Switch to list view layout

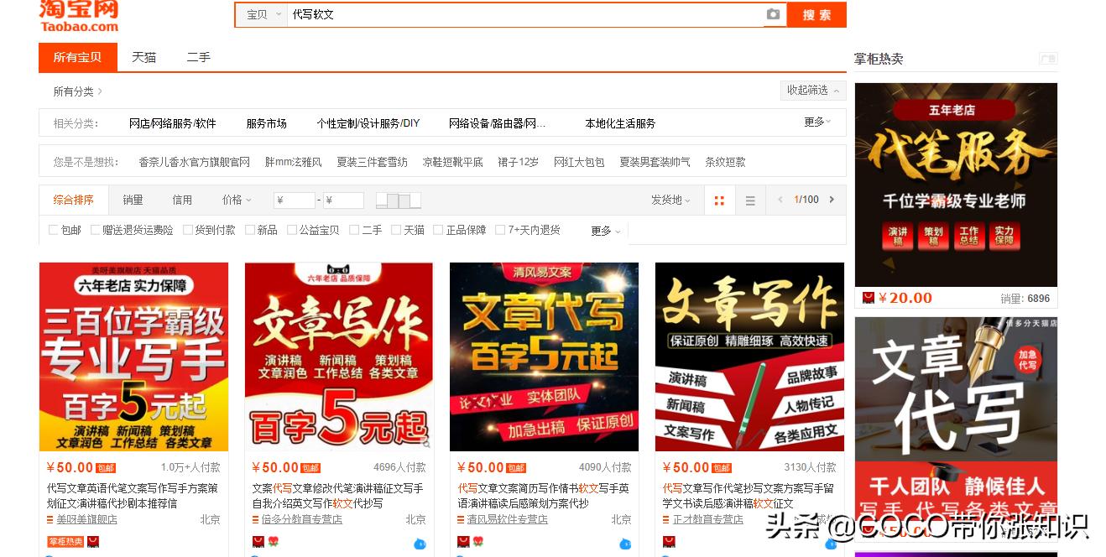point(750,200)
